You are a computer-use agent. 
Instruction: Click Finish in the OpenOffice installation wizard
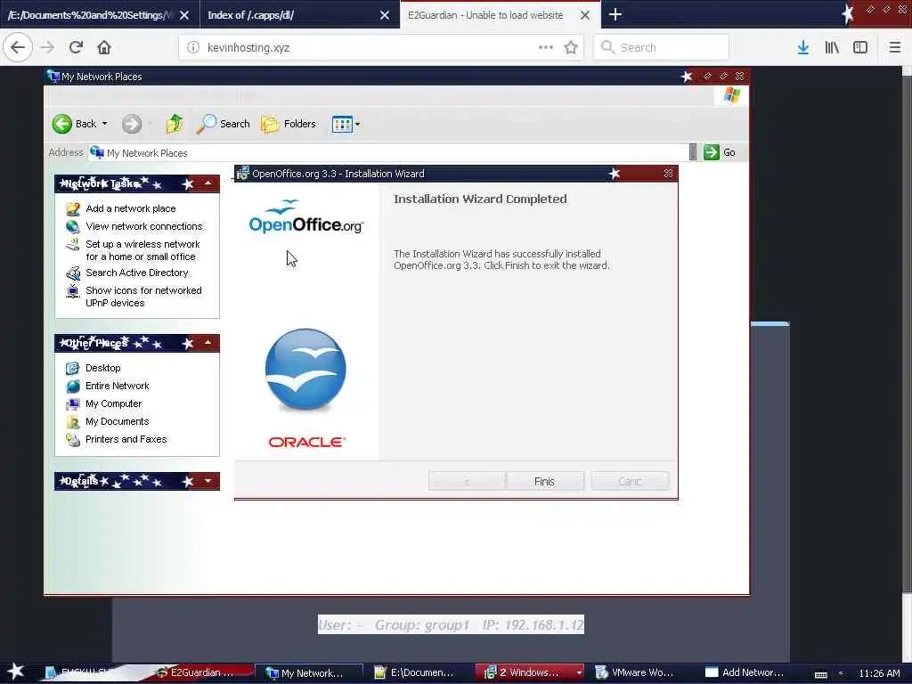(x=544, y=481)
